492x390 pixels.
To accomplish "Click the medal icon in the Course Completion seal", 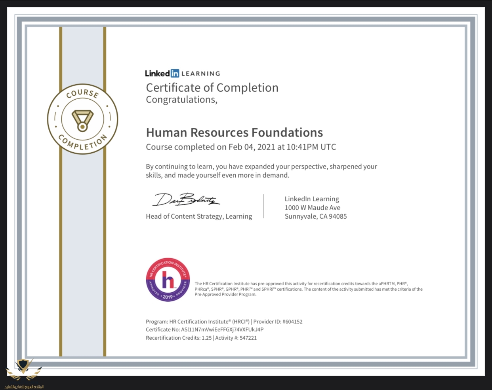I will pos(82,120).
